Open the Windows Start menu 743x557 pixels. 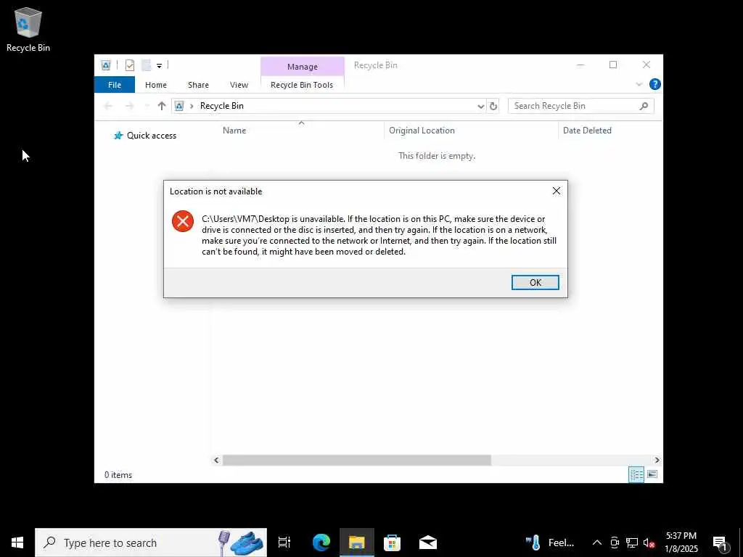pos(17,542)
